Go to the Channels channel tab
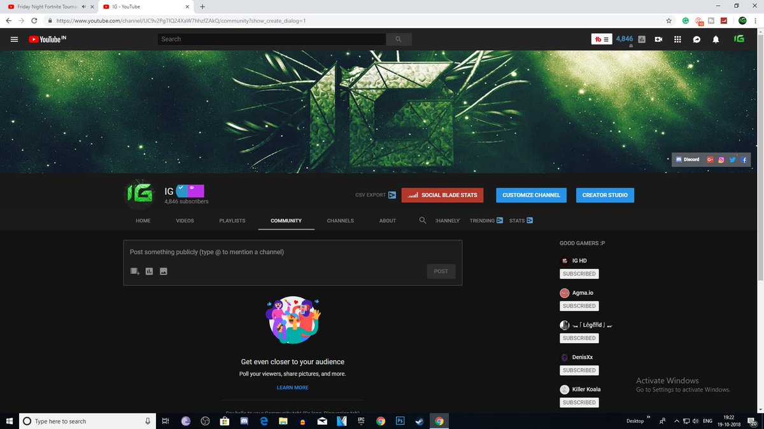The width and height of the screenshot is (764, 429). click(340, 221)
